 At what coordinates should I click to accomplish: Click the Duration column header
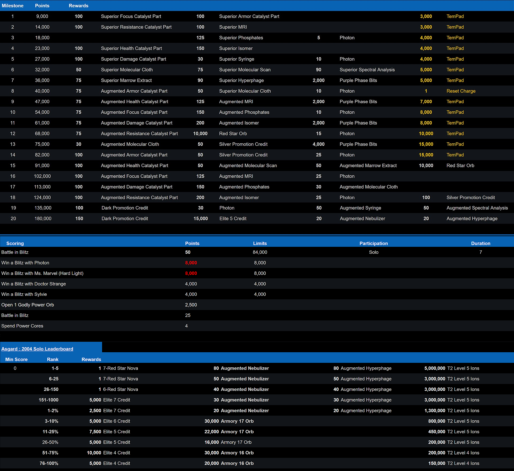pos(481,243)
